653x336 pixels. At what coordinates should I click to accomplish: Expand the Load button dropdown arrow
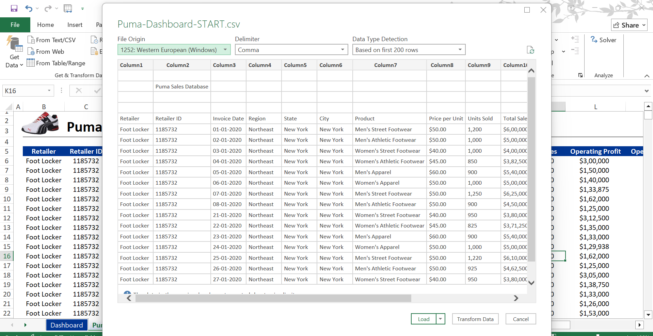(440, 319)
